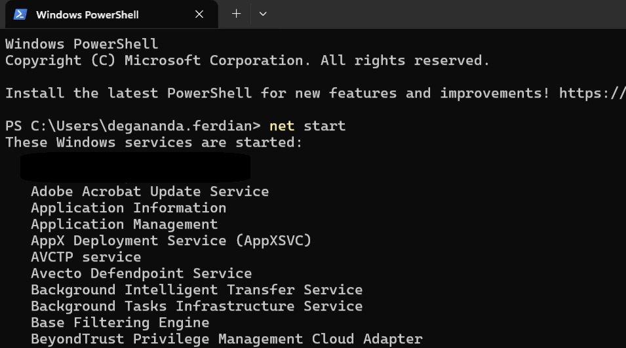626x348 pixels.
Task: Open a new tab with the plus button
Action: click(237, 14)
